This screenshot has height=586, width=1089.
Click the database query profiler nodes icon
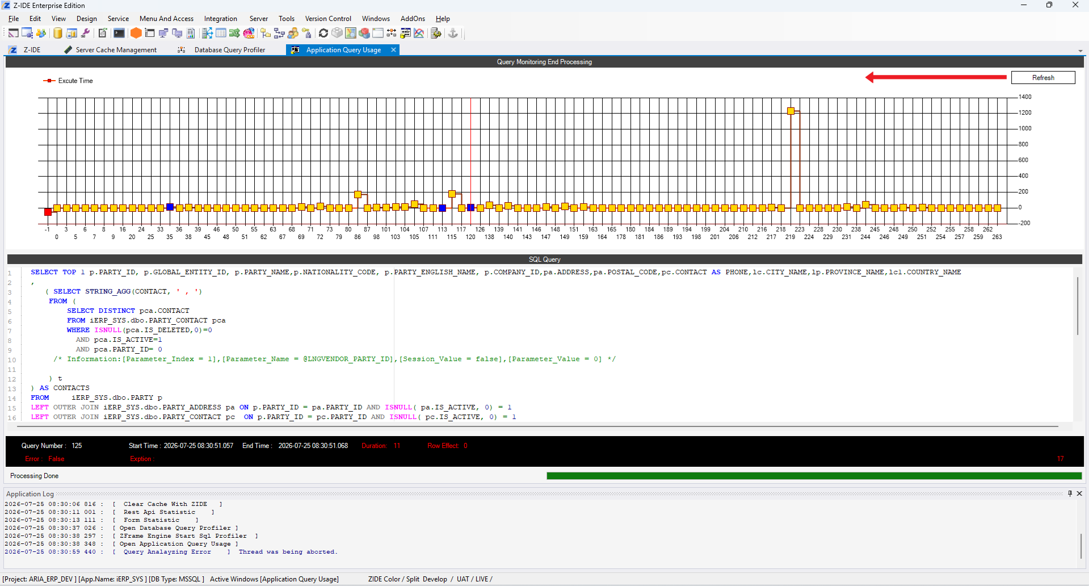tap(392, 33)
